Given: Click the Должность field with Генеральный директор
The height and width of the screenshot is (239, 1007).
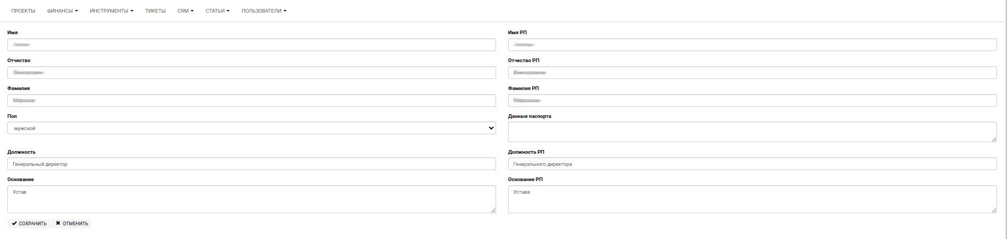Looking at the screenshot, I should pos(251,164).
